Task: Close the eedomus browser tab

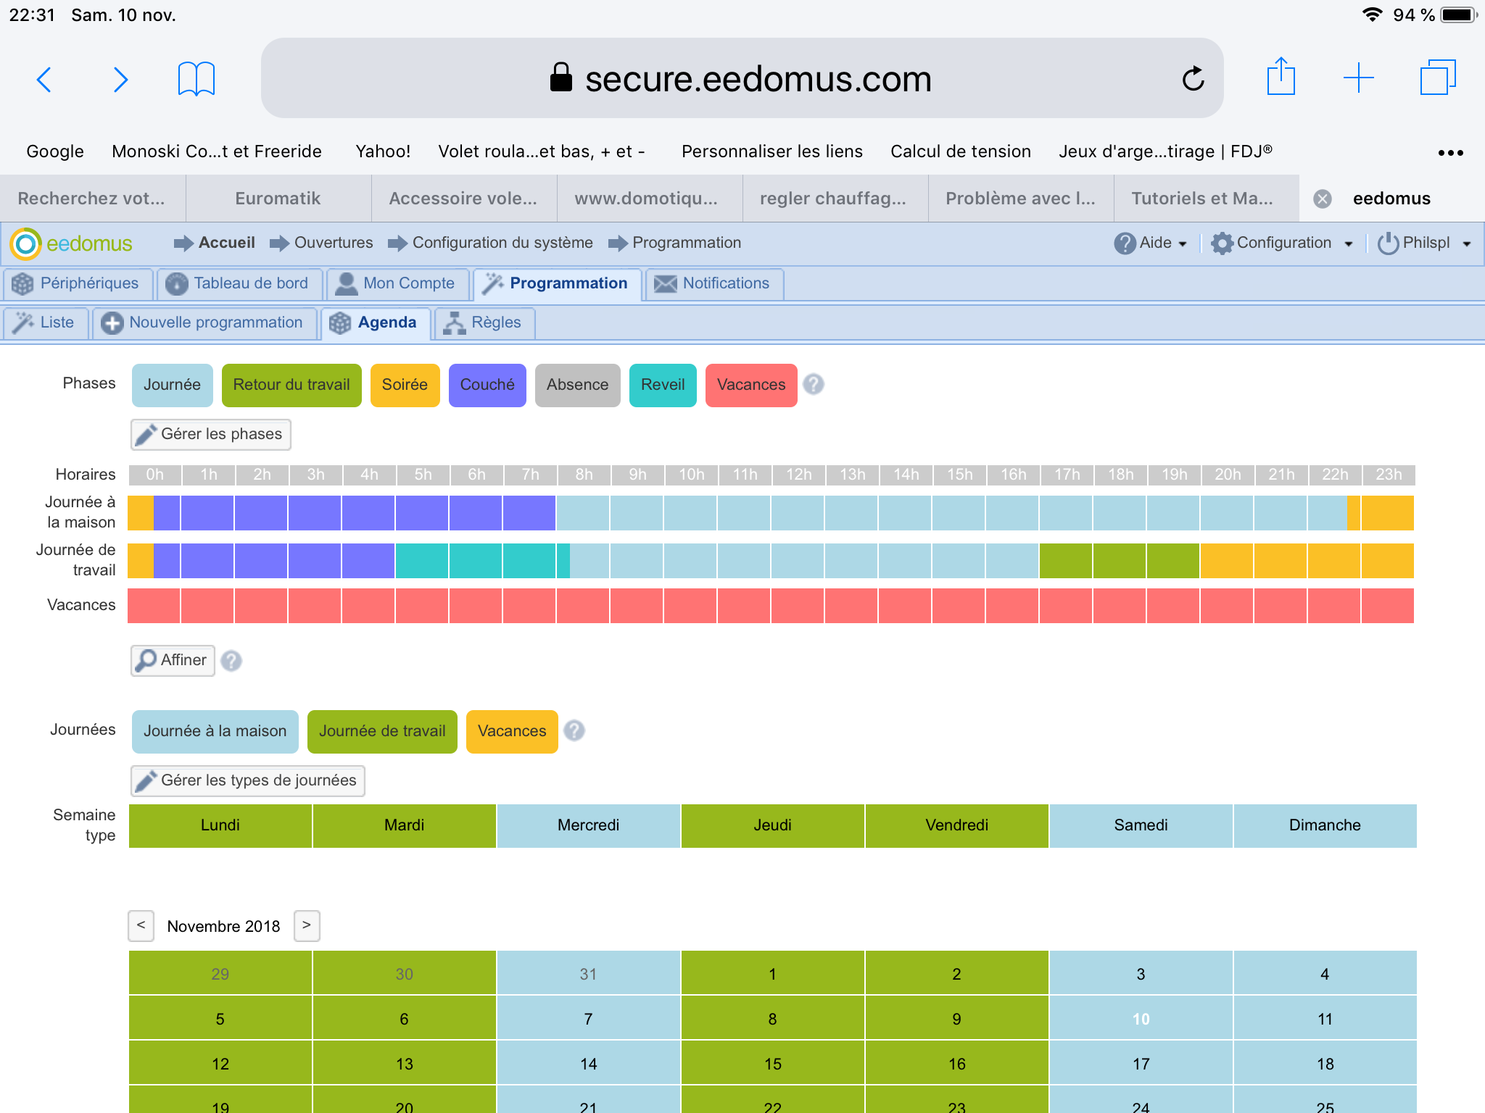Action: [1323, 199]
